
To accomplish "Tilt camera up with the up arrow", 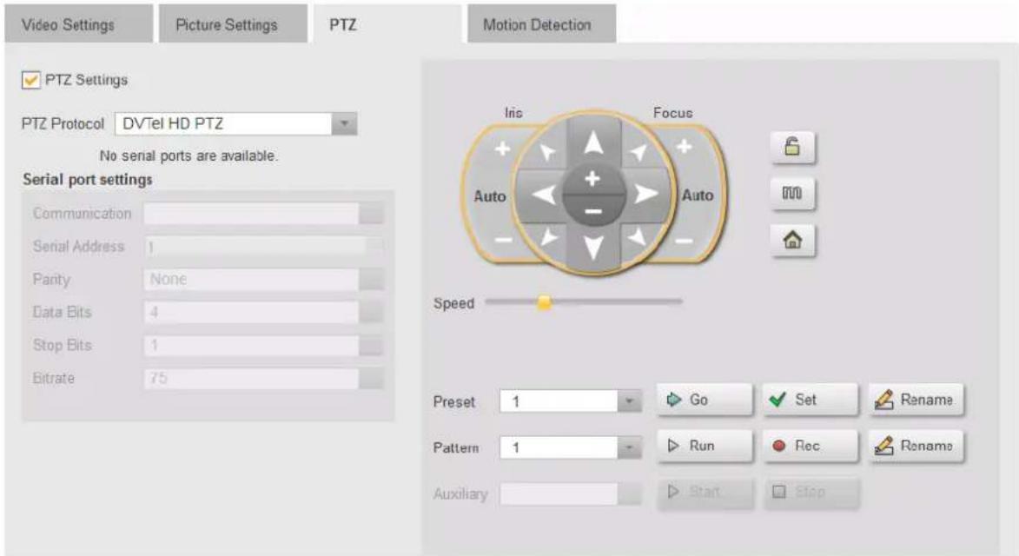I will tap(592, 142).
